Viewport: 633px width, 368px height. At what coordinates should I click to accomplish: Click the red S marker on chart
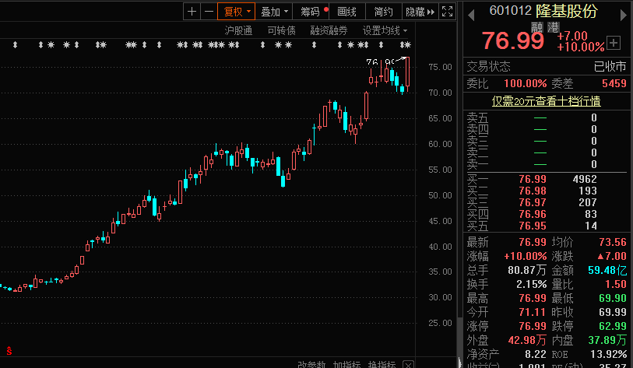(9, 351)
